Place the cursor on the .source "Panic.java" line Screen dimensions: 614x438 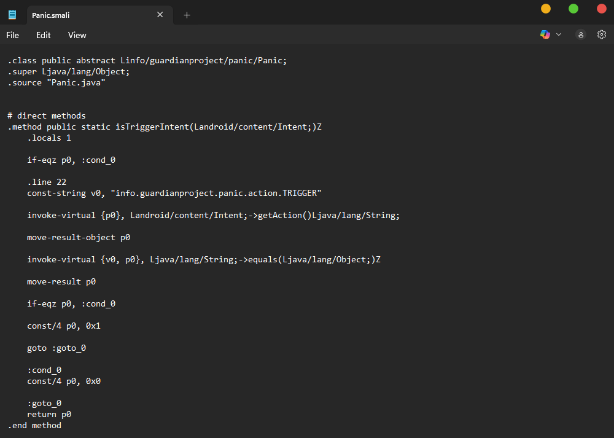pyautogui.click(x=56, y=83)
